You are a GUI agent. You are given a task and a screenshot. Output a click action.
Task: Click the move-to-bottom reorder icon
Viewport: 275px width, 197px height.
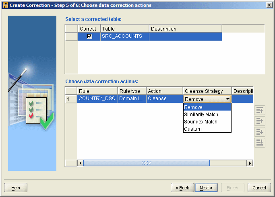pos(260,143)
